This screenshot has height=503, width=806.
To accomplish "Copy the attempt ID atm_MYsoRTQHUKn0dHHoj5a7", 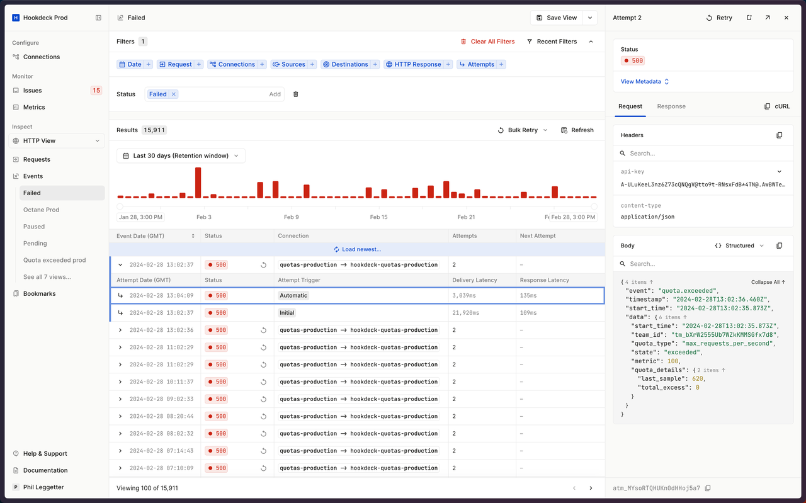I will click(x=708, y=488).
